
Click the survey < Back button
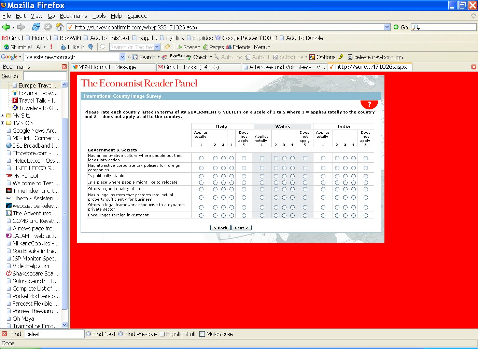220,228
